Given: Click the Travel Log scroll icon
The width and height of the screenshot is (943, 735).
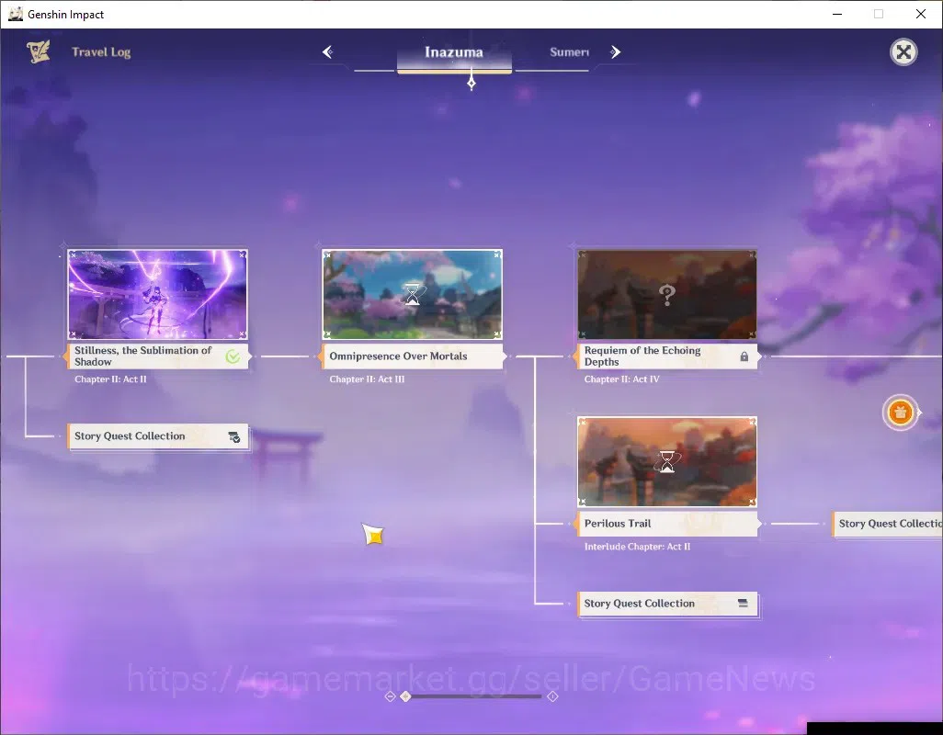Looking at the screenshot, I should pyautogui.click(x=38, y=51).
